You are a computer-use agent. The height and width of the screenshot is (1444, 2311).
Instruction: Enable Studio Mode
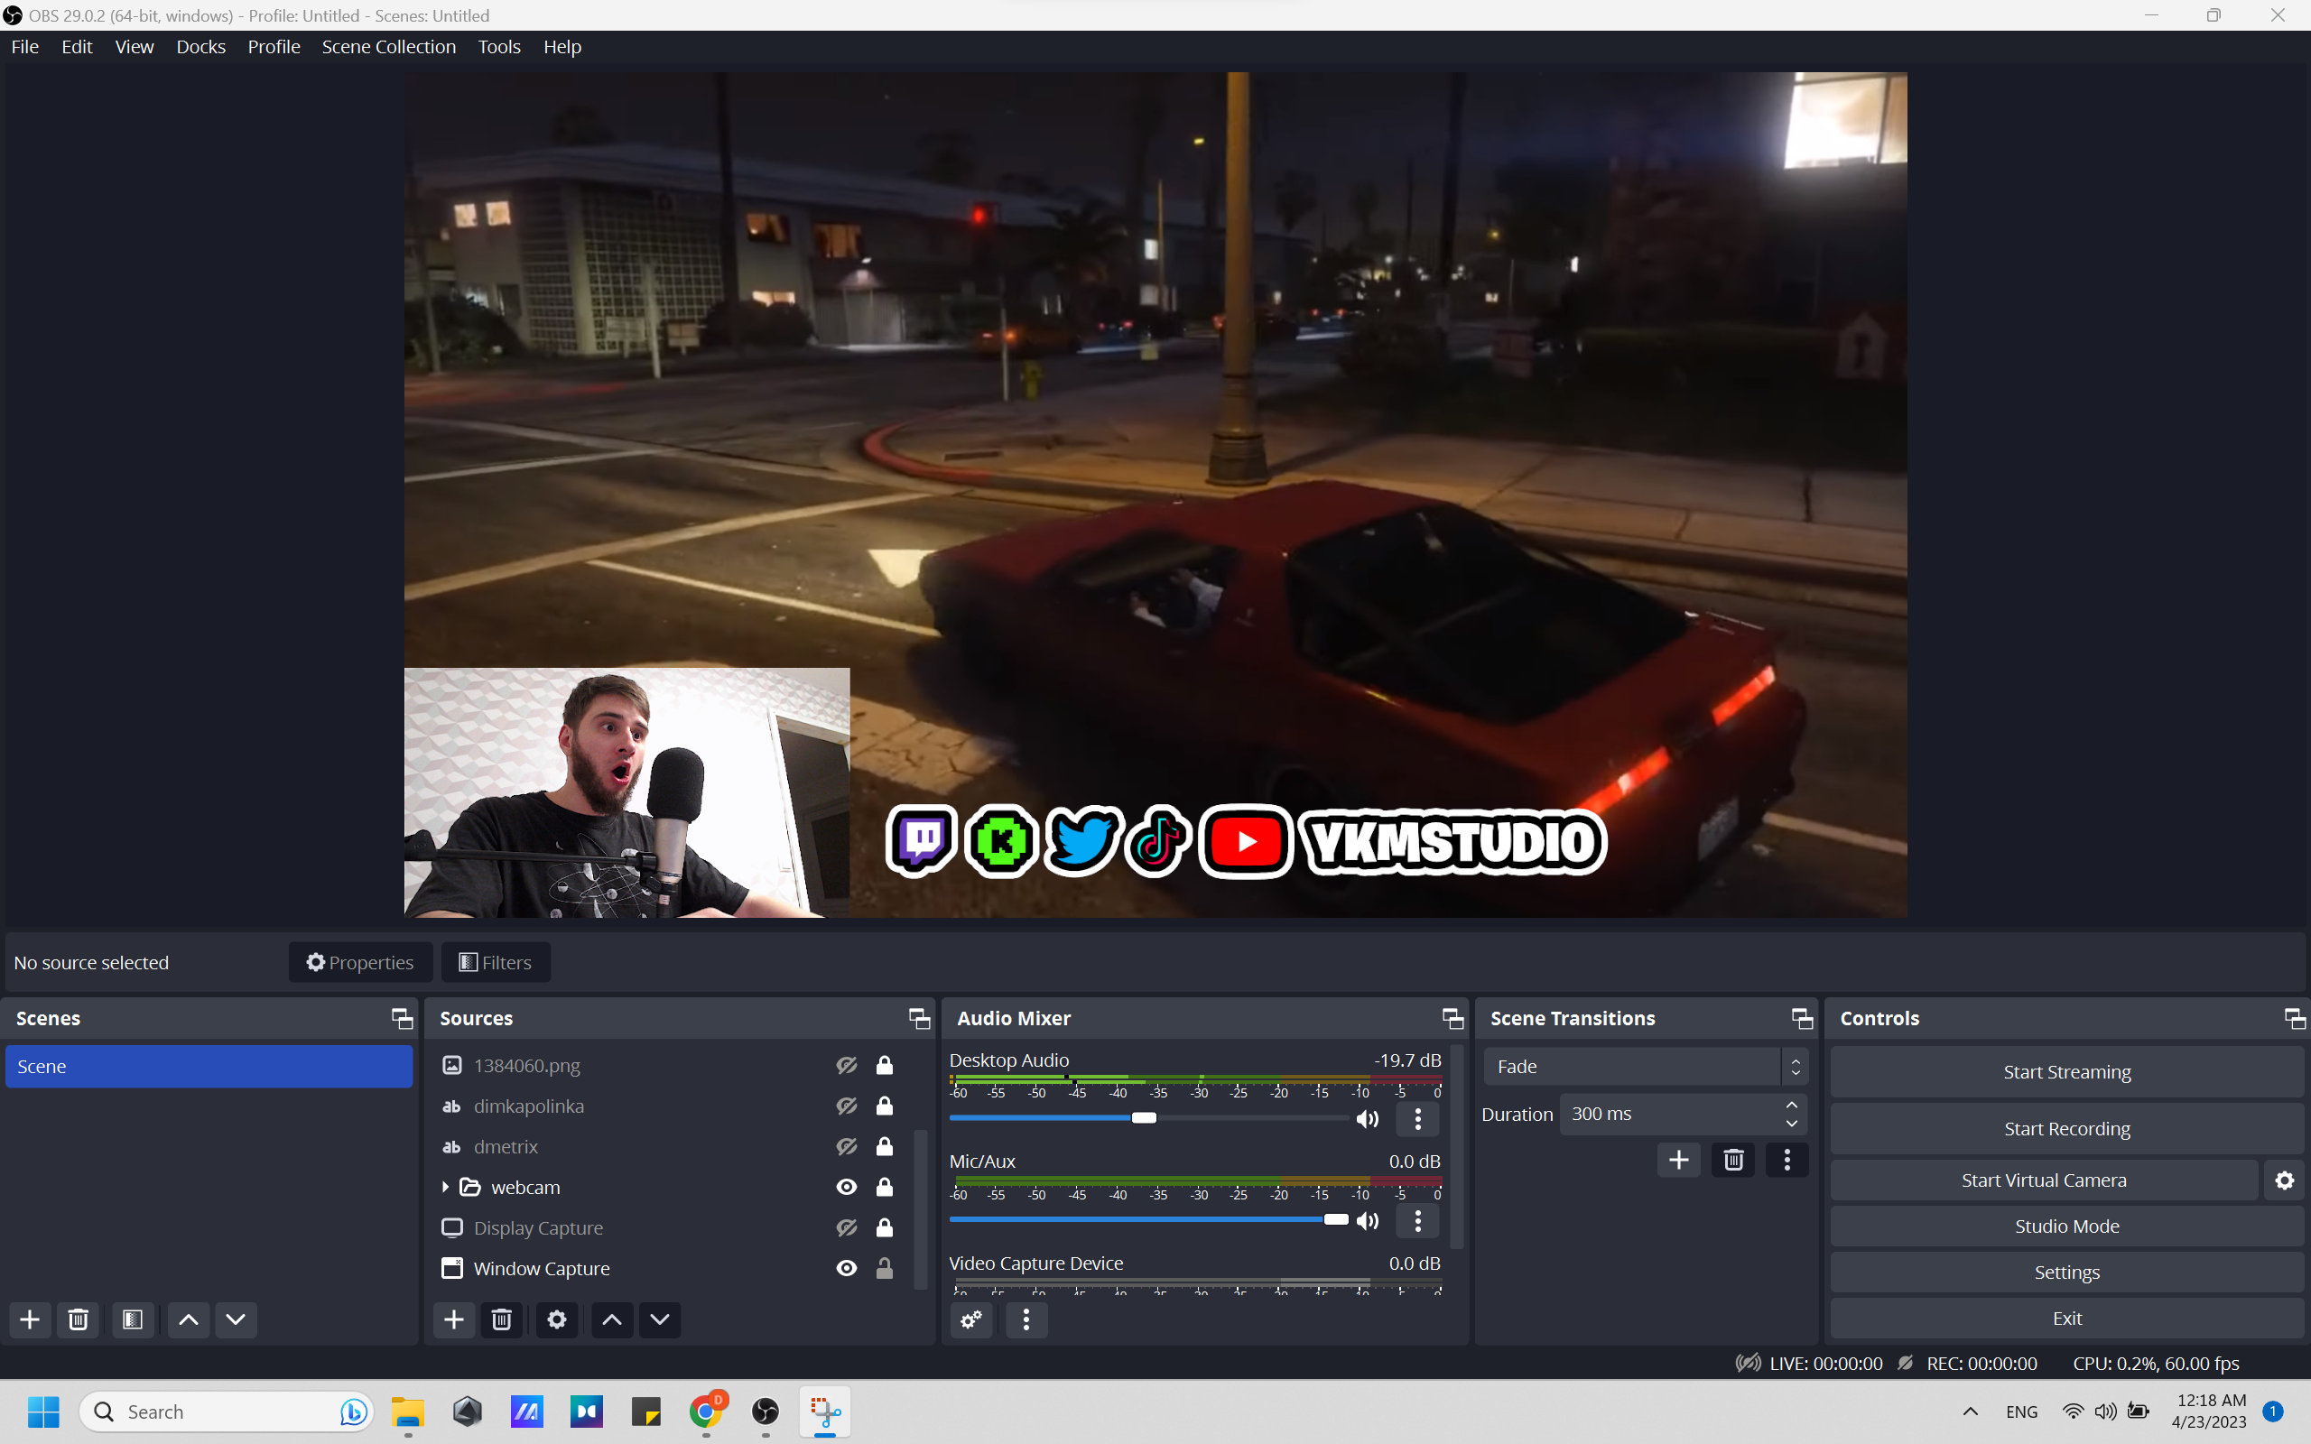2065,1226
